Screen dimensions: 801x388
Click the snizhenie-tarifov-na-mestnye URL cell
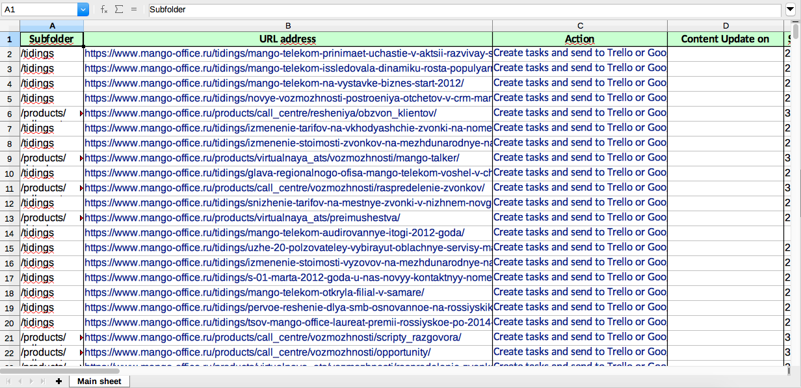288,203
